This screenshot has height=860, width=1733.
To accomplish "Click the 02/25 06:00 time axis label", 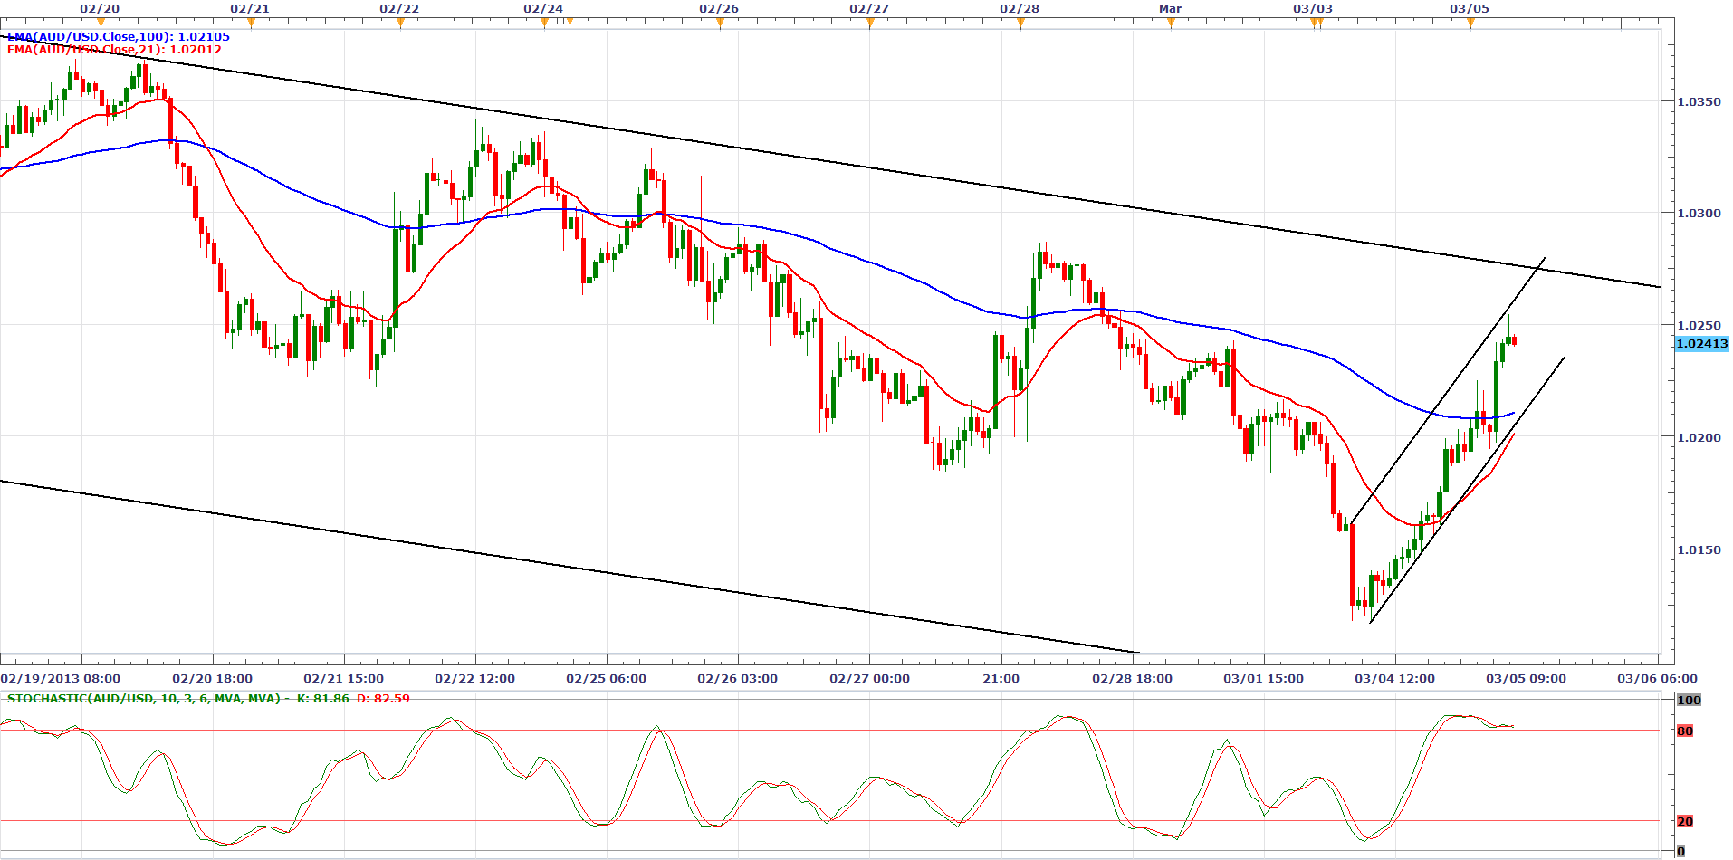I will click(606, 679).
